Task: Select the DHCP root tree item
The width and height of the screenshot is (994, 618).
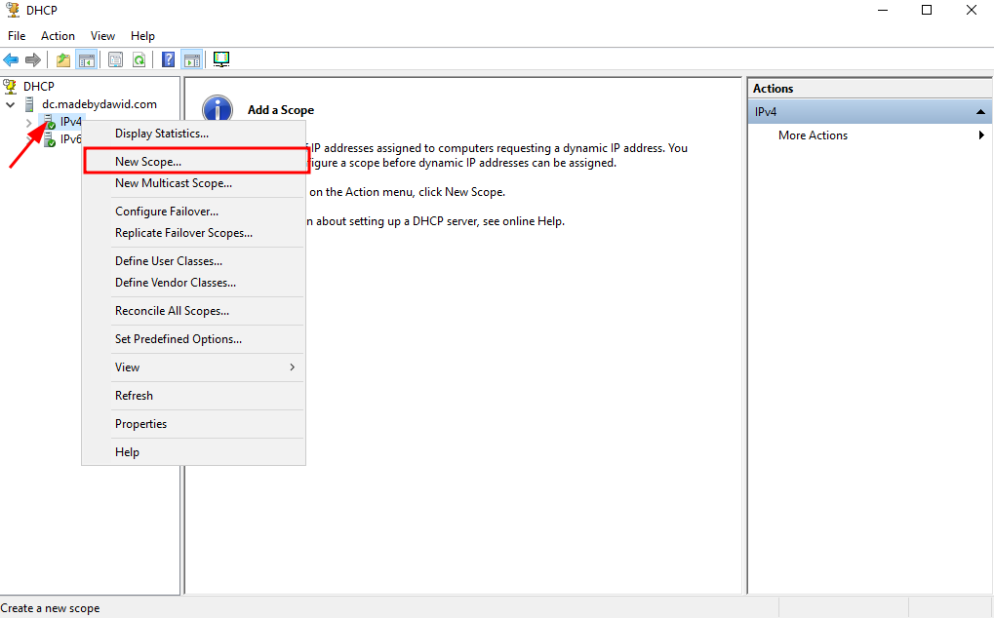Action: pos(39,86)
